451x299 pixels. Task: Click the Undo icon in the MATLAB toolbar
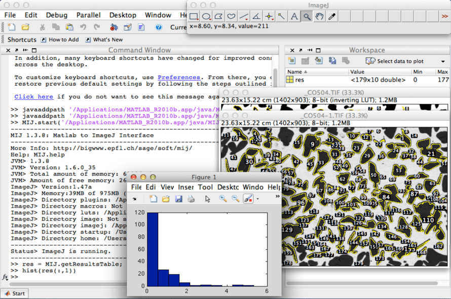pyautogui.click(x=82, y=27)
